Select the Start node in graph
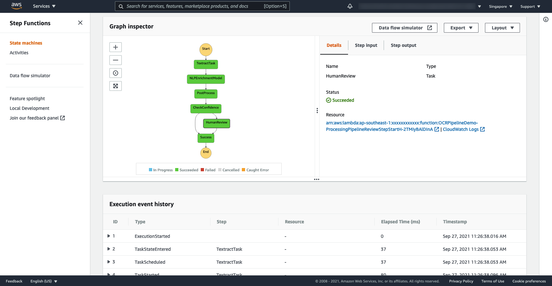This screenshot has height=286, width=552. 206,49
